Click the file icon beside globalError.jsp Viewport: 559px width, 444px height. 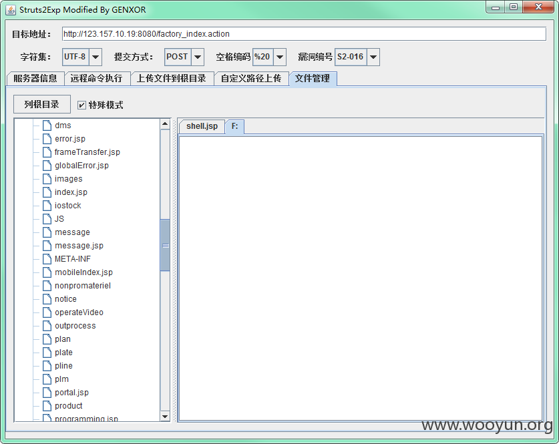point(47,166)
